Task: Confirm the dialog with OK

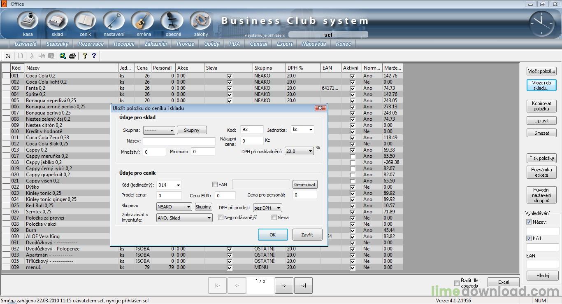Action: 272,235
